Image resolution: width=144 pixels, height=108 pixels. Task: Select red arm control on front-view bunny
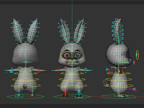[x=58, y=70]
